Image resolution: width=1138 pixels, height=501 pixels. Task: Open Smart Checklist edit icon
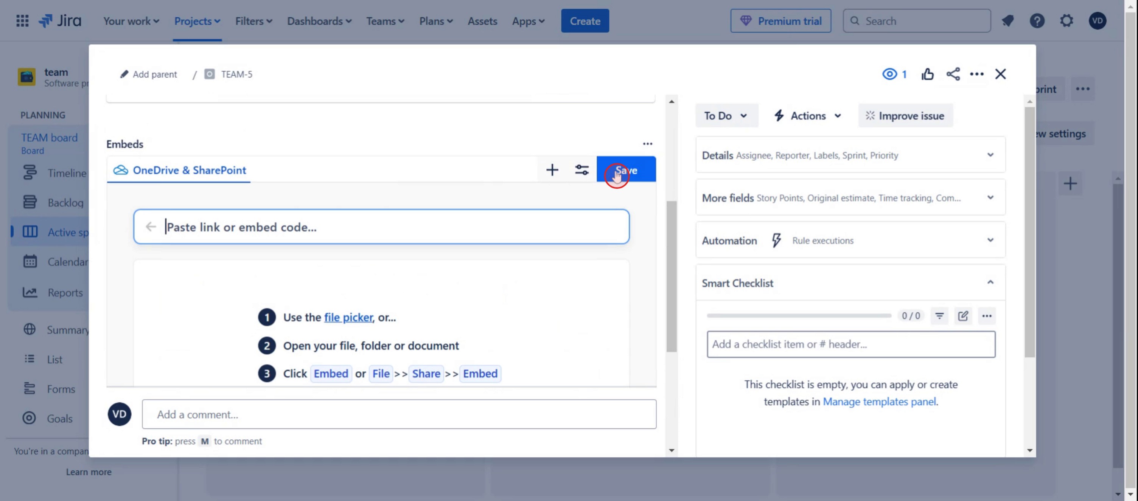point(963,316)
